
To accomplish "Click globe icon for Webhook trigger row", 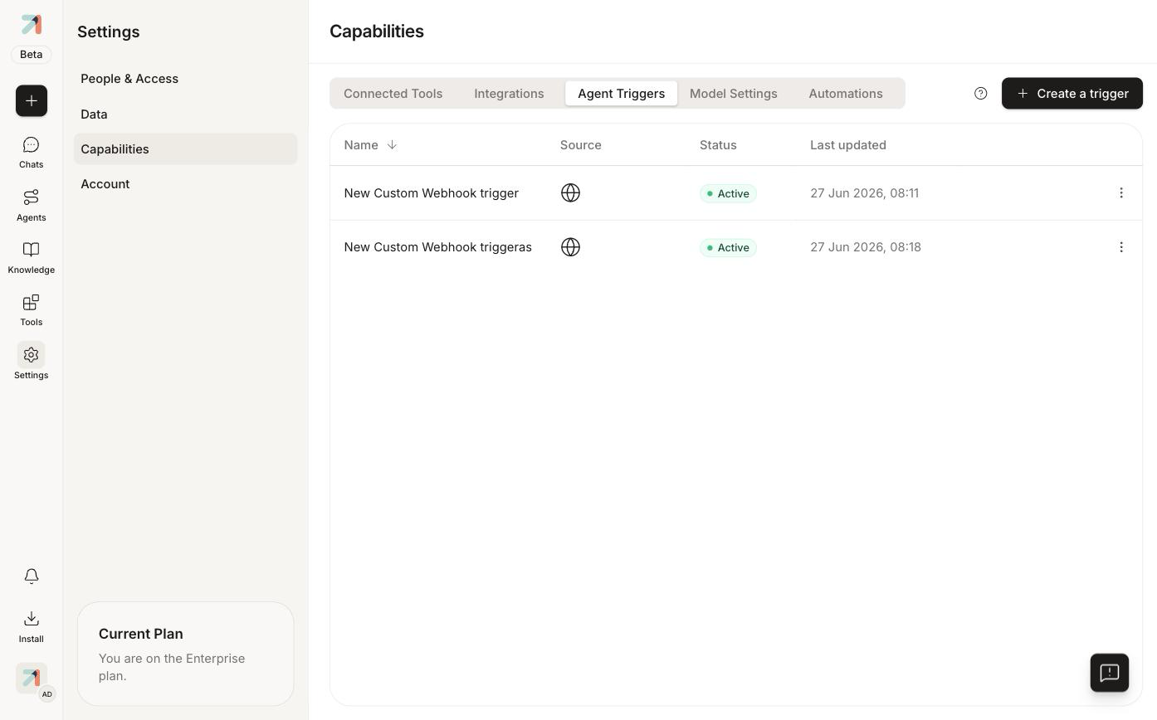I will 570,193.
